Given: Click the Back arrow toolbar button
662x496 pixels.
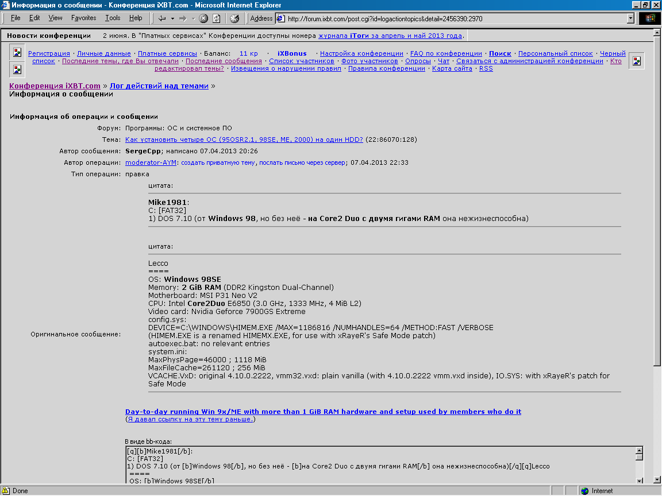Looking at the screenshot, I should click(161, 18).
